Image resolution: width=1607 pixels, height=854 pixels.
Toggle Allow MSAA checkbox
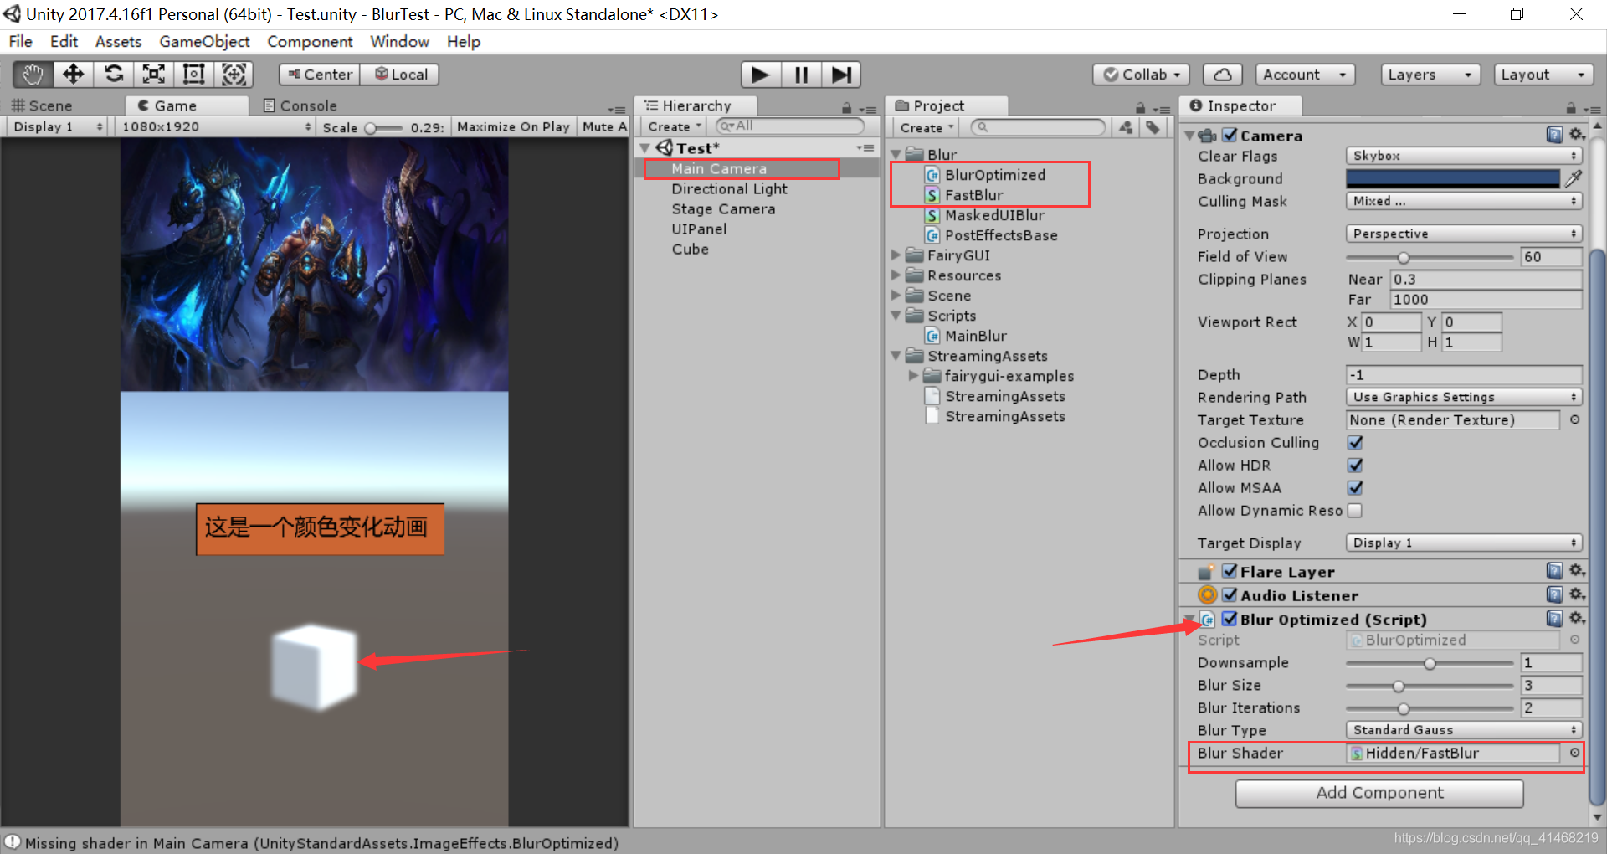tap(1355, 487)
